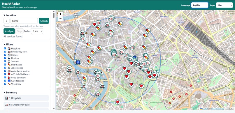Image resolution: width=235 pixels, height=113 pixels.
Task: Select the 1 Hospitals summary row
Action: tap(26, 98)
